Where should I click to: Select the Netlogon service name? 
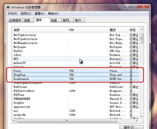(x=20, y=47)
